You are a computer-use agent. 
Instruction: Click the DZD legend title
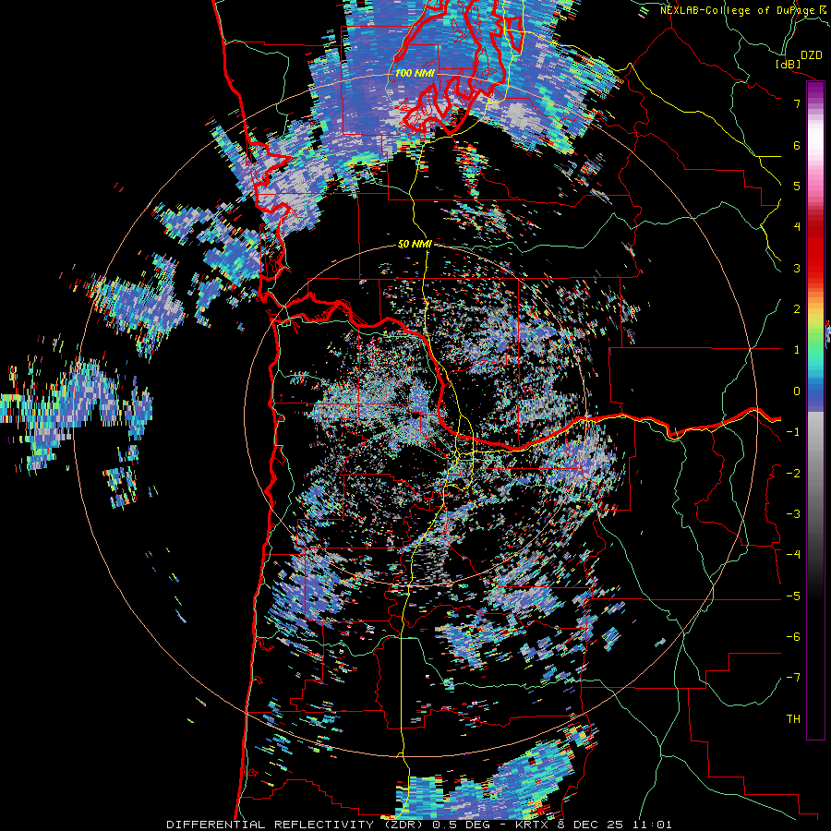[811, 55]
